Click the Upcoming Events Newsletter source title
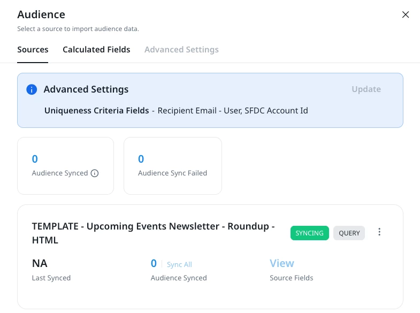 click(153, 233)
